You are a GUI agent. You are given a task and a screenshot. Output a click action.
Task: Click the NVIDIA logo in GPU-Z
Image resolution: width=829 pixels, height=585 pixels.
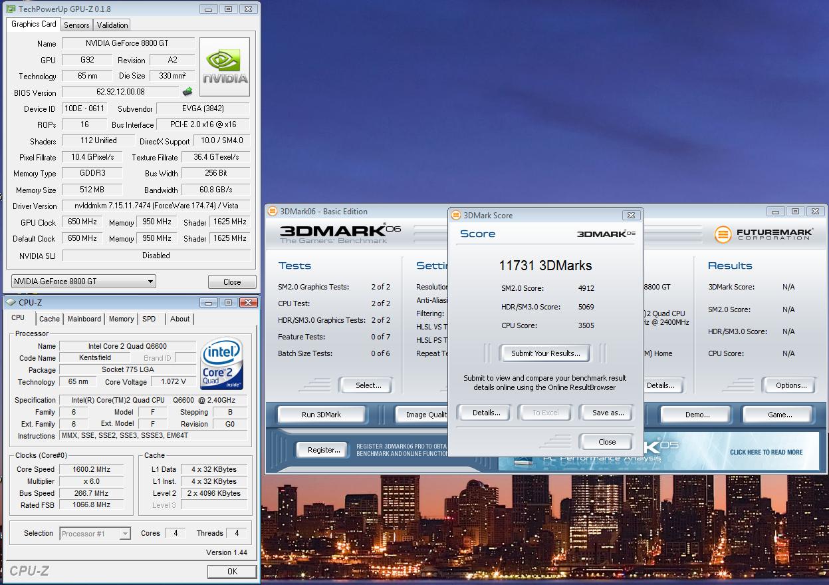(x=225, y=67)
